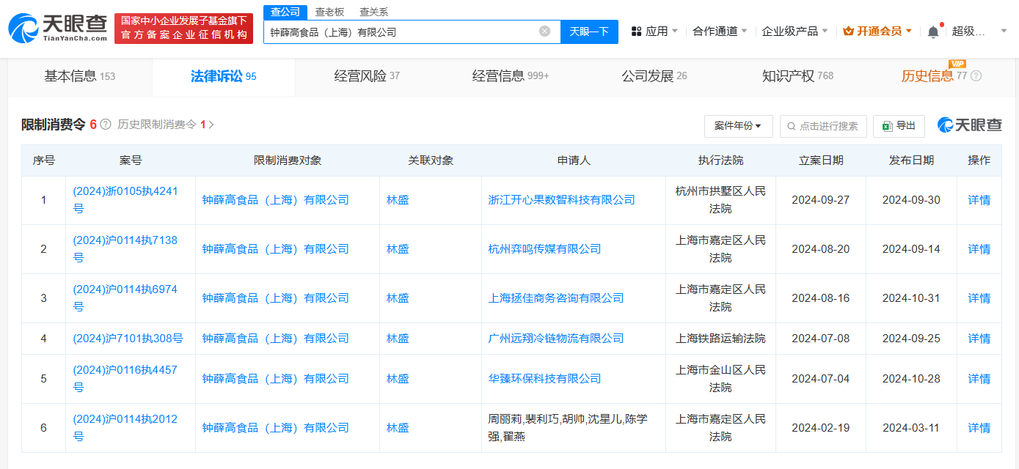Open case number (2024)沪7101执308号
Image resolution: width=1019 pixels, height=469 pixels.
click(x=128, y=339)
